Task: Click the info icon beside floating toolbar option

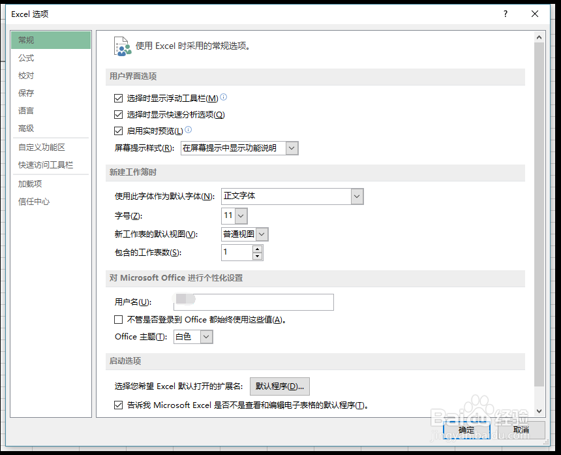Action: click(222, 97)
